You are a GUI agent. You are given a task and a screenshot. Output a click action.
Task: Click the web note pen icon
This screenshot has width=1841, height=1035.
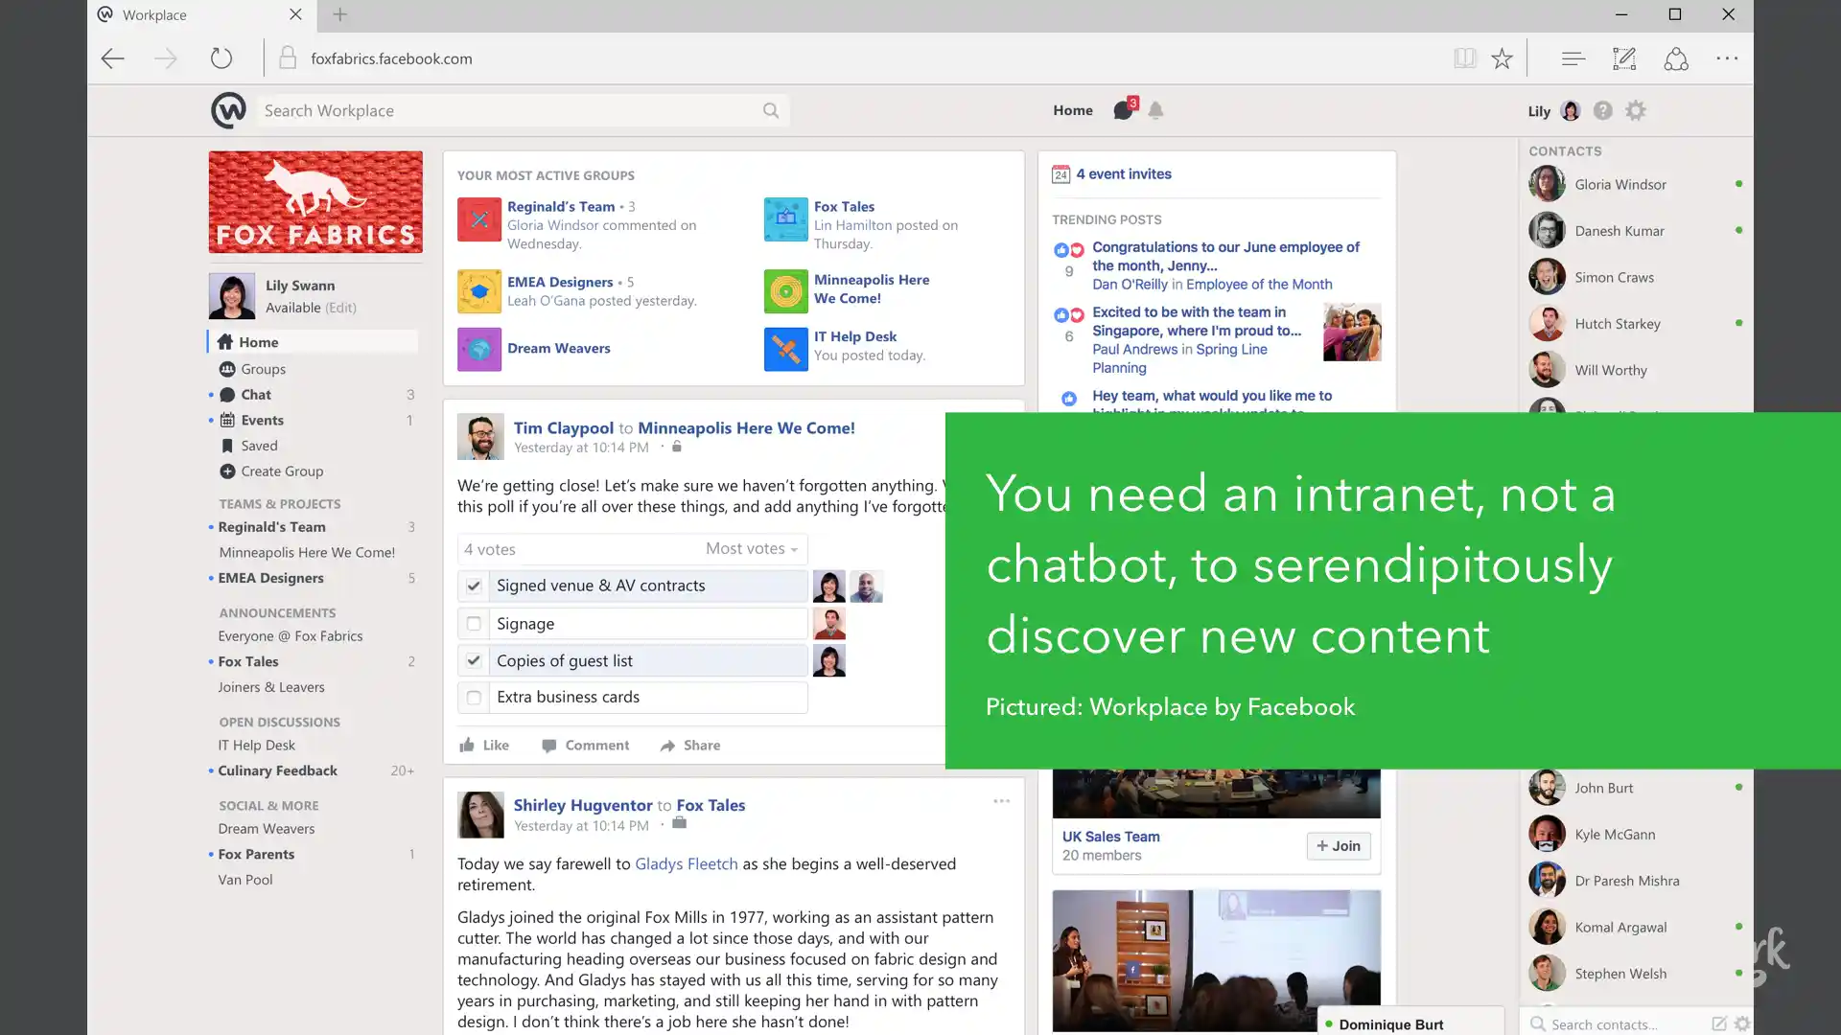pyautogui.click(x=1624, y=58)
